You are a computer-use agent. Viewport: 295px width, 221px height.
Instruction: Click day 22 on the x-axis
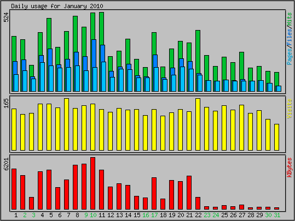pos(198,215)
